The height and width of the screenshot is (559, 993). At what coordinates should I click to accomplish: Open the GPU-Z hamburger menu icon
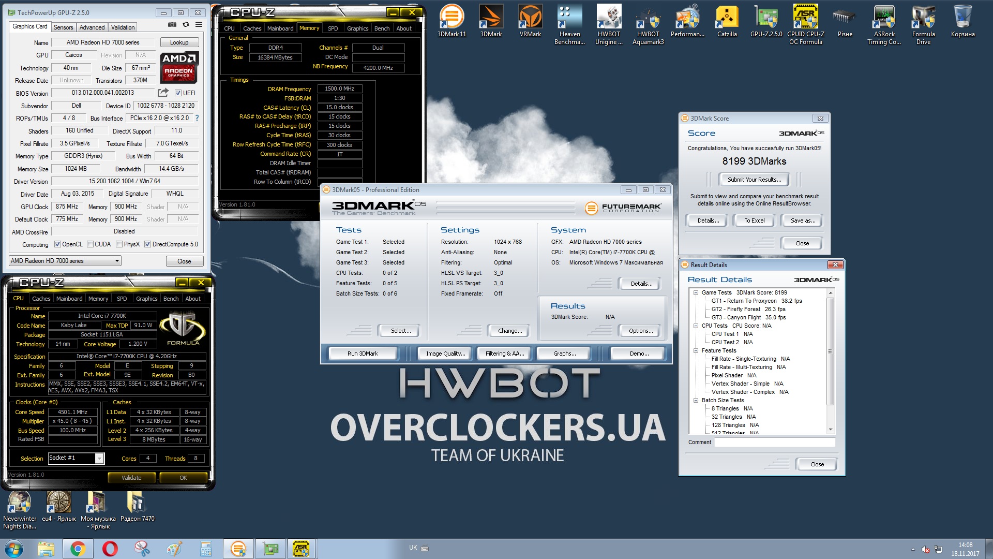(x=199, y=25)
